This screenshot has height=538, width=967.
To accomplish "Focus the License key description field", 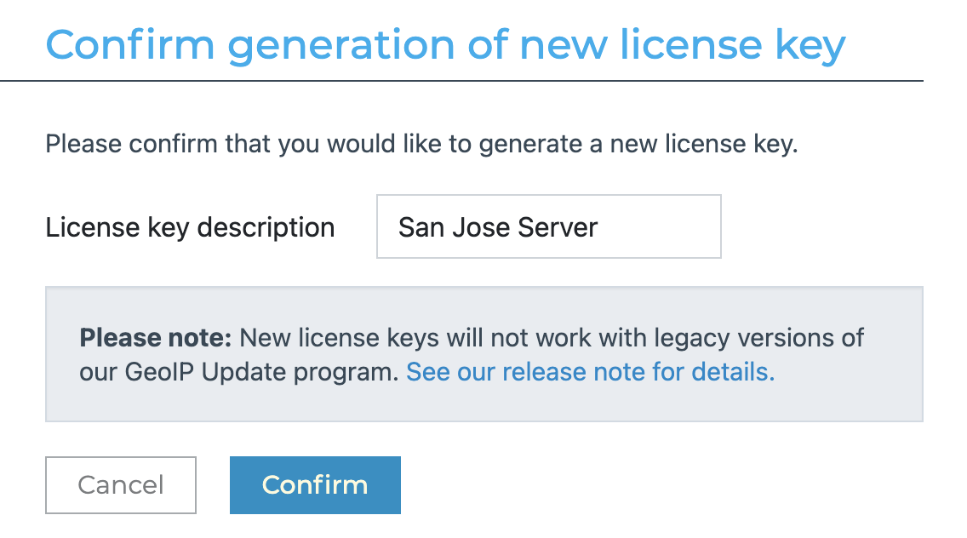I will point(548,226).
